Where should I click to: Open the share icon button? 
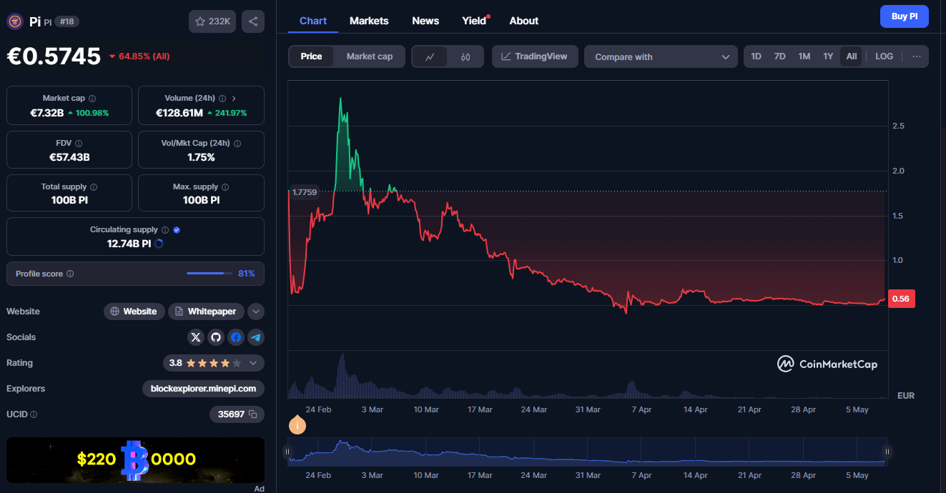pyautogui.click(x=253, y=21)
